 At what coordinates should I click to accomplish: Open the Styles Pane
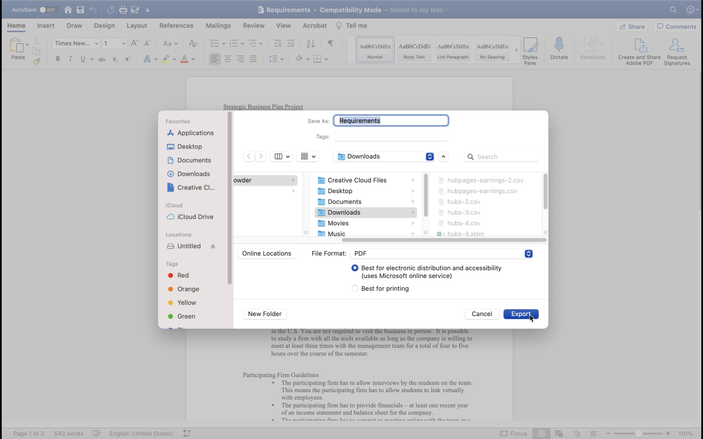click(x=530, y=50)
